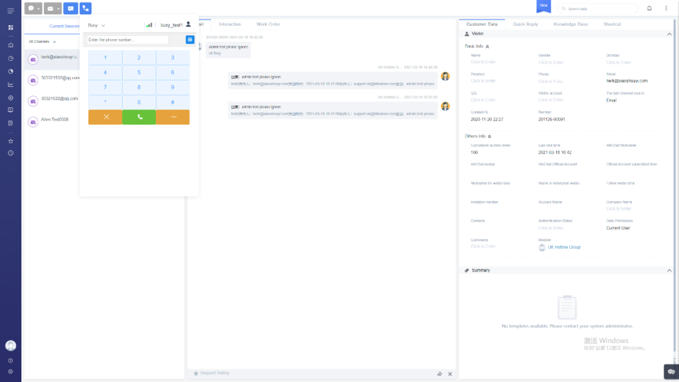The height and width of the screenshot is (382, 679).
Task: Open the gray chat status dropdown
Action: click(33, 8)
